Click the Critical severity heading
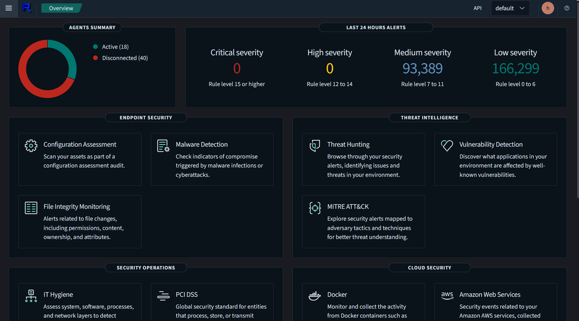This screenshot has height=321, width=579. pos(237,52)
